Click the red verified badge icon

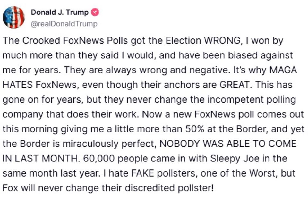(x=95, y=12)
